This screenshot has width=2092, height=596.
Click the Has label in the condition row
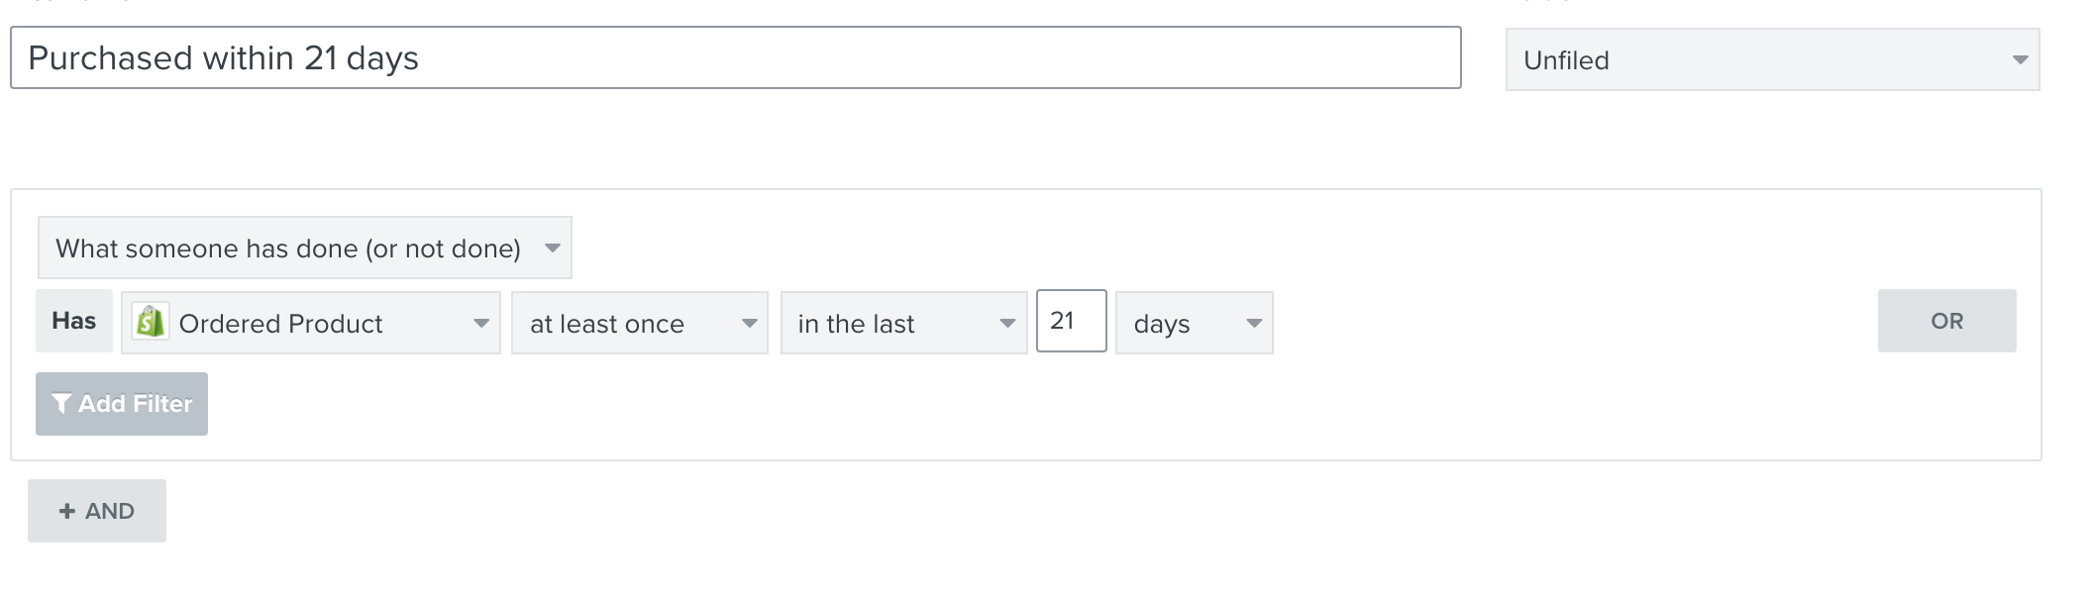pos(74,321)
